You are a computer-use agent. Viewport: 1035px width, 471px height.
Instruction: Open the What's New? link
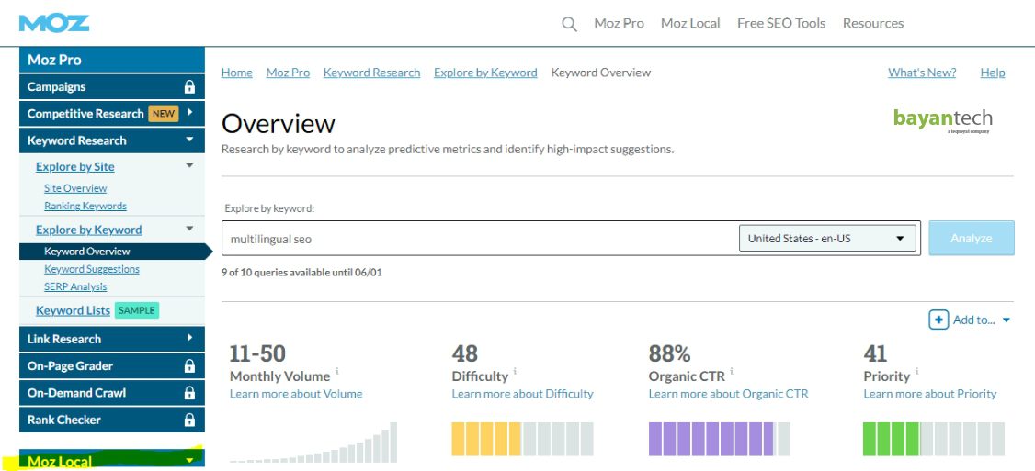click(x=922, y=73)
